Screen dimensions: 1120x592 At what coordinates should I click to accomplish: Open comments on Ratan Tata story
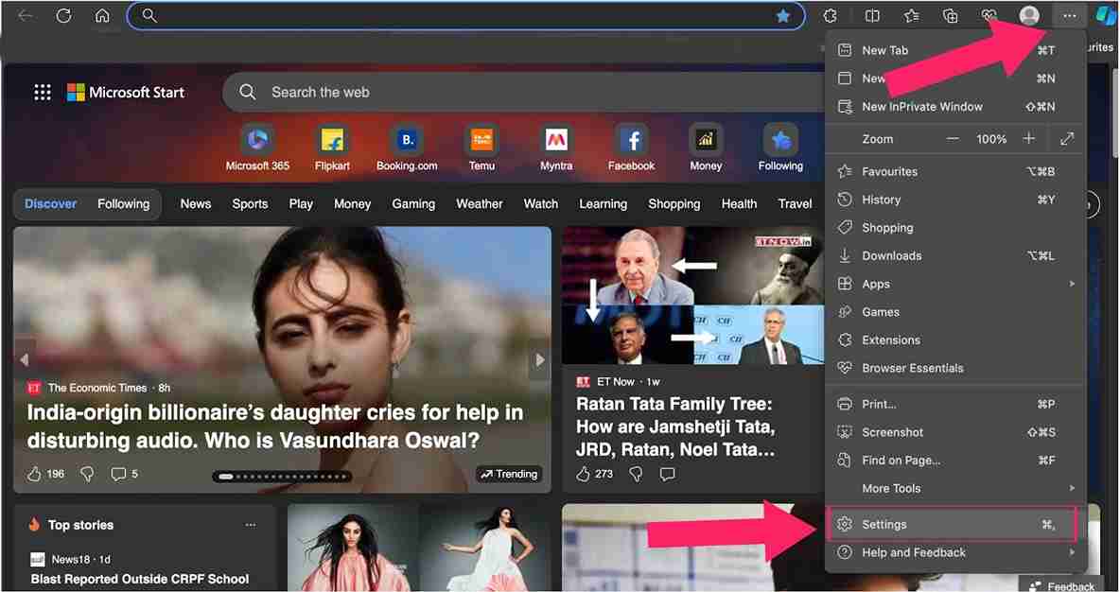tap(667, 474)
